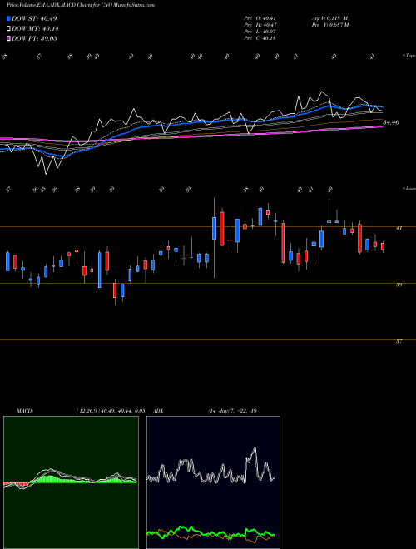Click the 'Pre V: 0.687 M' volume text

click(x=329, y=25)
